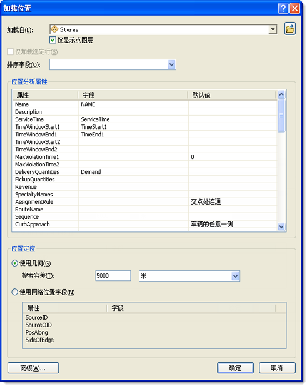Click the 搜索容差 5000 input field
307x386 pixels.
113,276
